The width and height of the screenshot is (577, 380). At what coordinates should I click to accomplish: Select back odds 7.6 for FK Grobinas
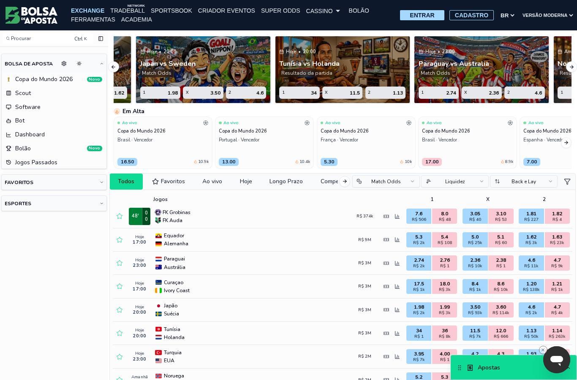coord(419,216)
